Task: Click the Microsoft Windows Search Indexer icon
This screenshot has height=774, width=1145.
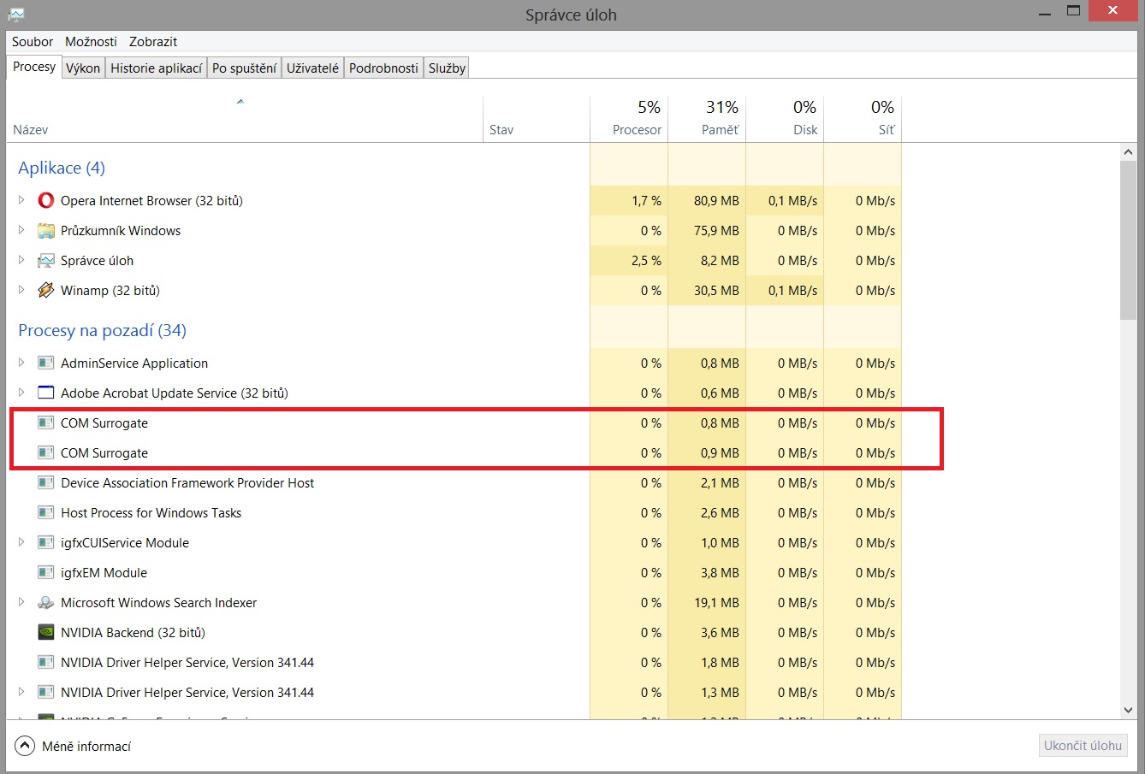Action: coord(46,603)
